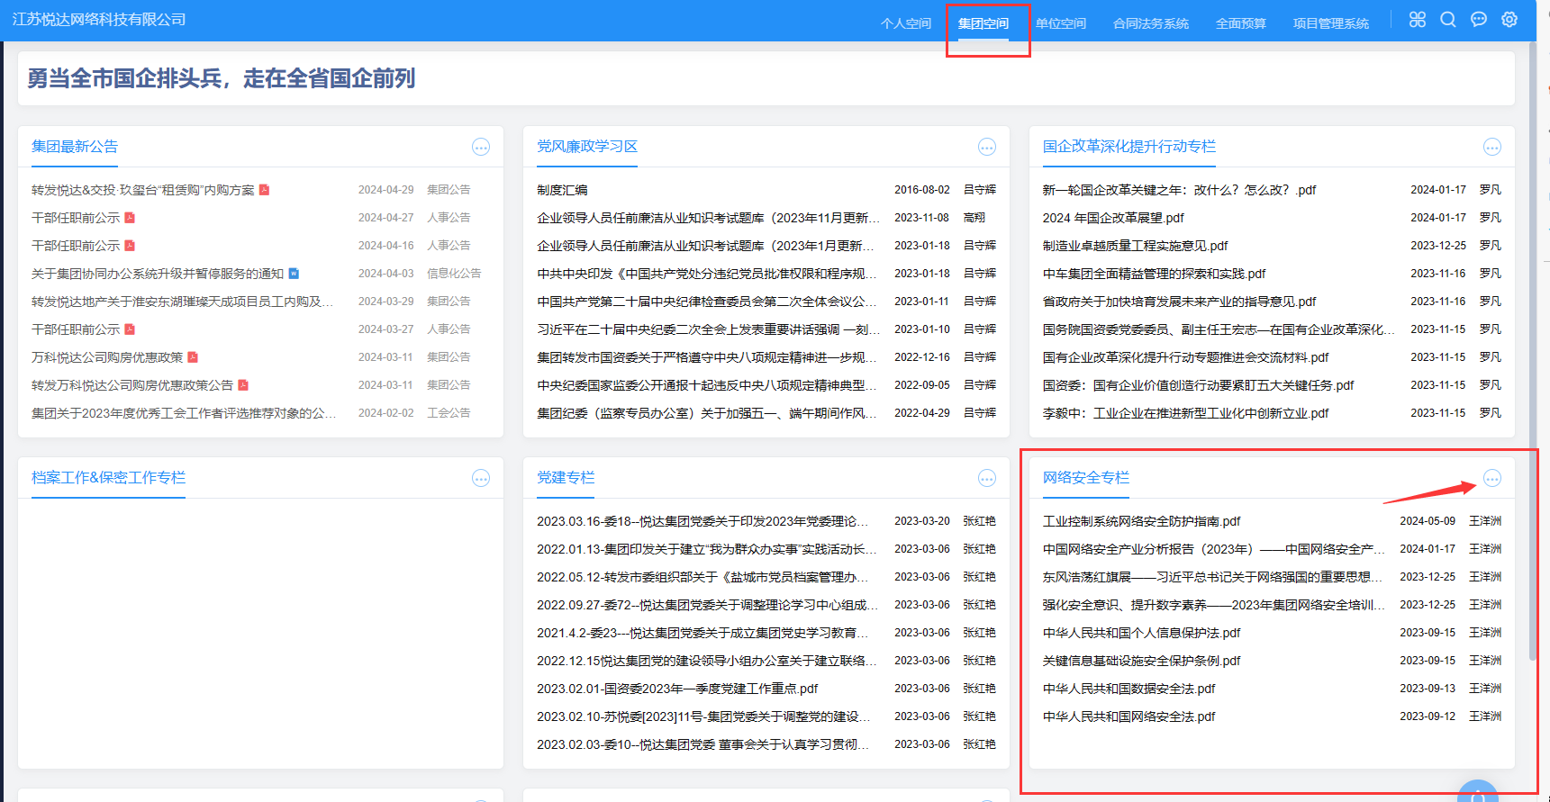Expand the 国企改革深化提升行动专栏 more button
The width and height of the screenshot is (1550, 802).
[1492, 147]
